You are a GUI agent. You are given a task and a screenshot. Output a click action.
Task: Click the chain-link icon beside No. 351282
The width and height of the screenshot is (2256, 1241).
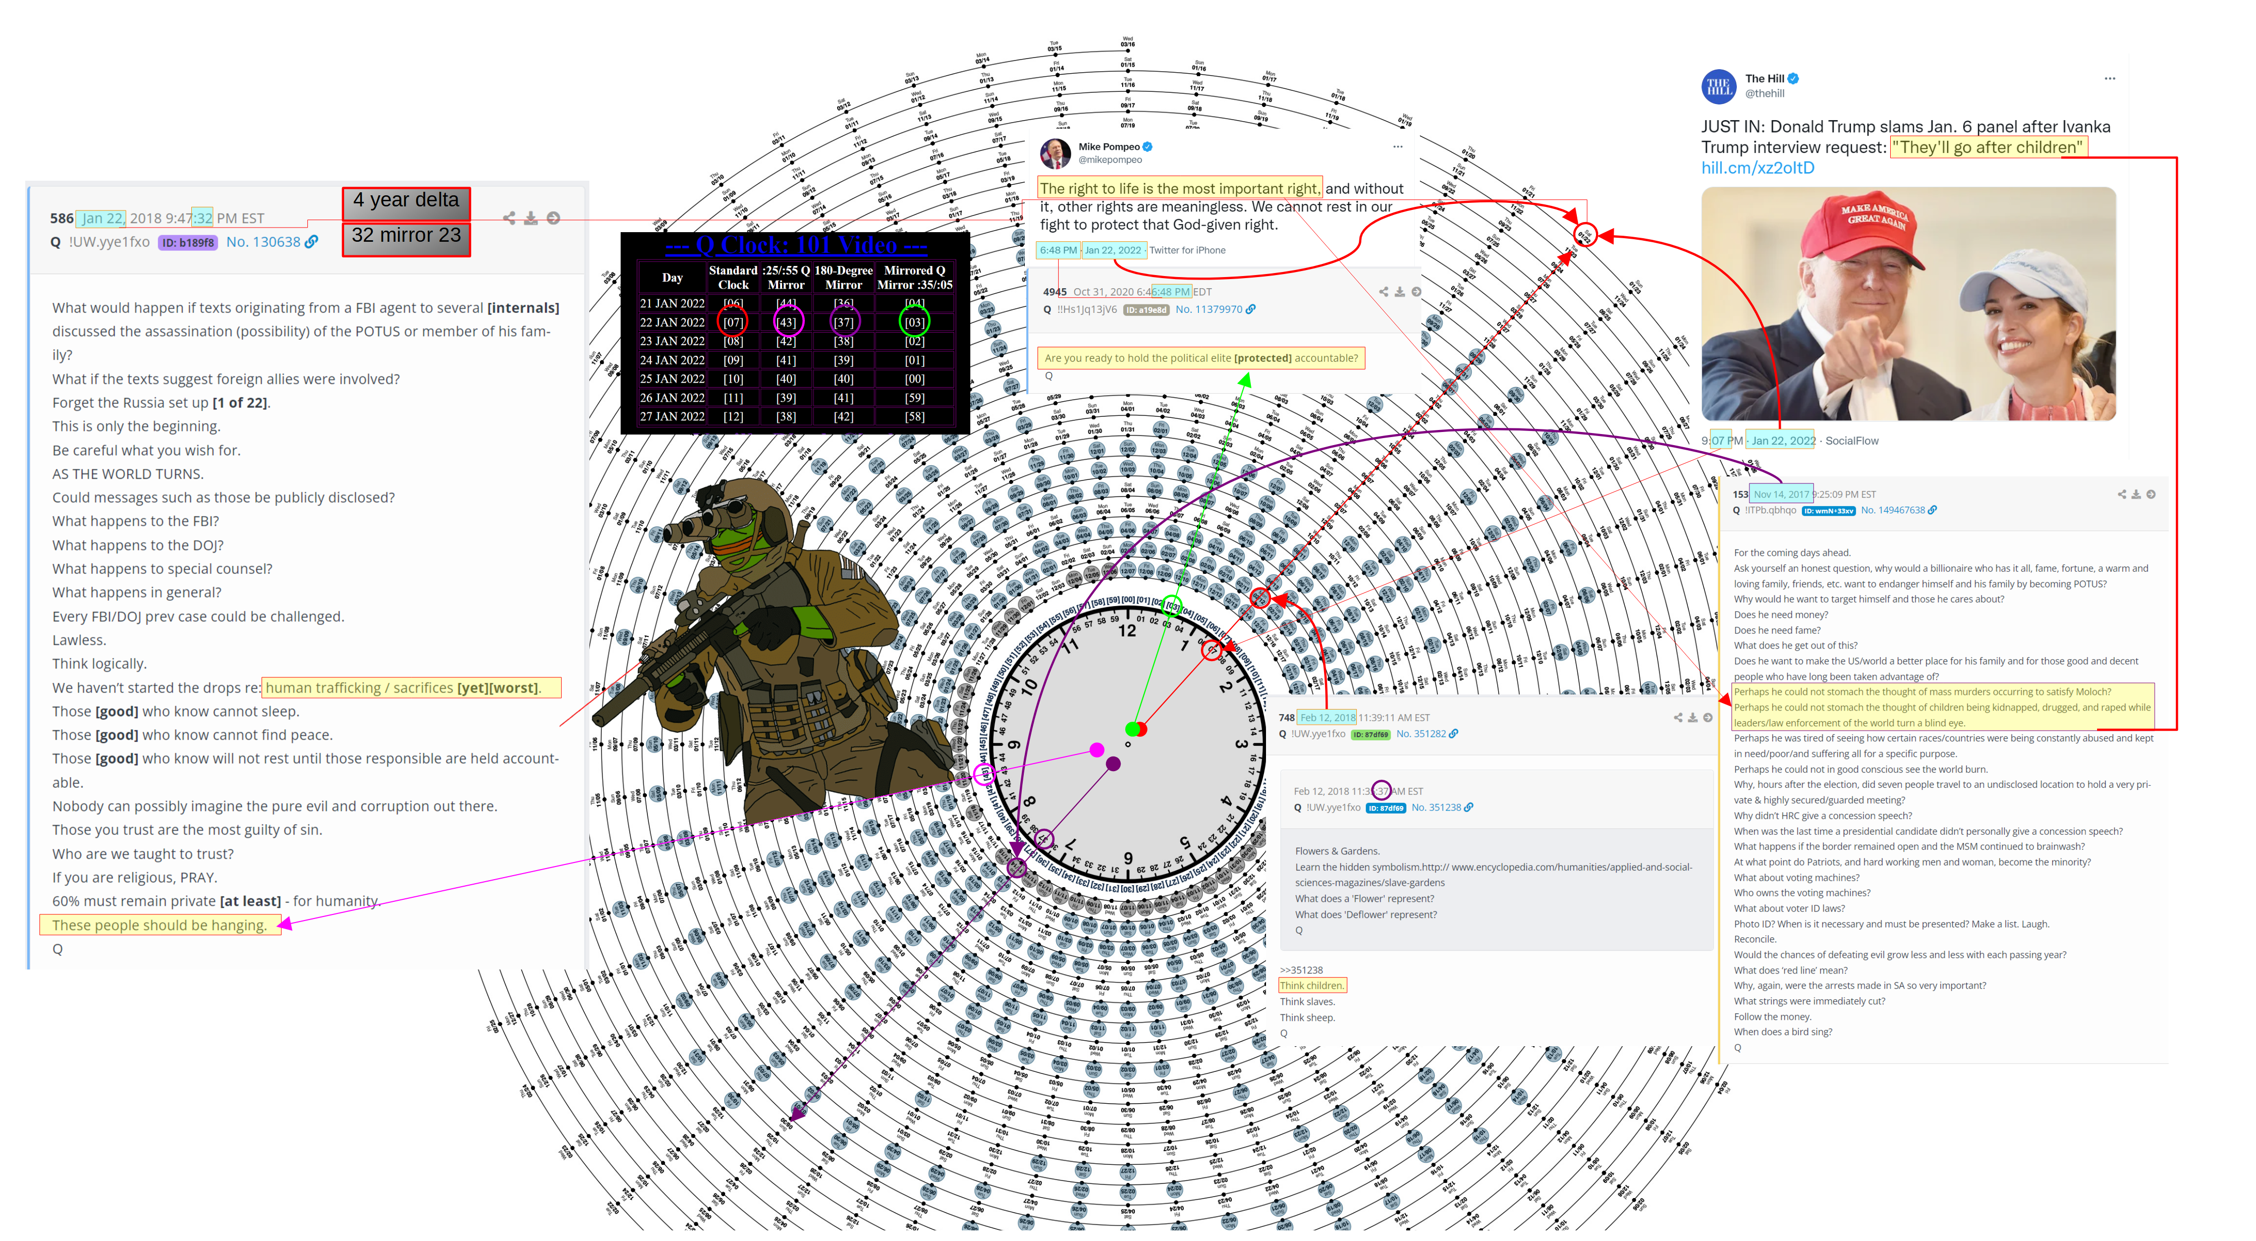click(1454, 734)
